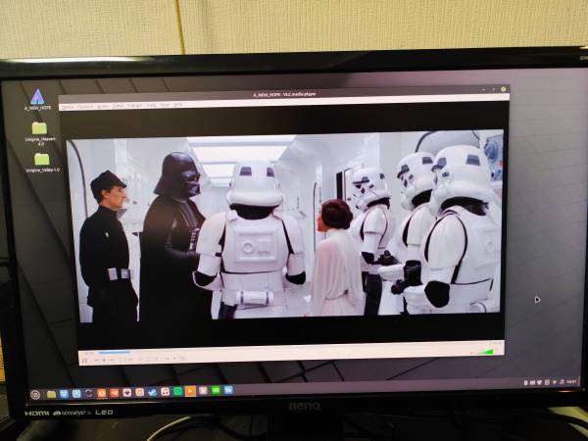This screenshot has width=588, height=441.
Task: Pause the movie with the play/pause button
Action: point(84,361)
